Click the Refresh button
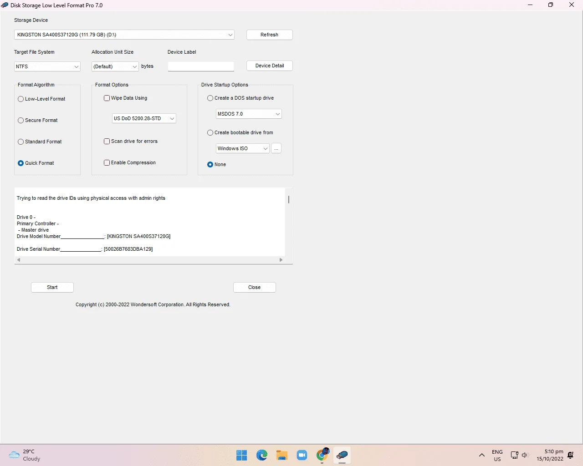Image resolution: width=583 pixels, height=466 pixels. tap(270, 35)
